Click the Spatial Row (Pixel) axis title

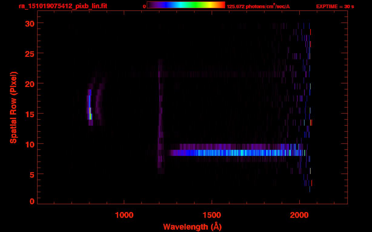(13, 108)
